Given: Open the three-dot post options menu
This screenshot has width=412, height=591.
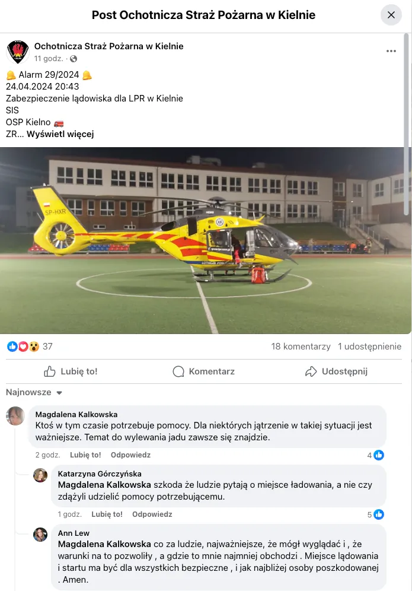Looking at the screenshot, I should pyautogui.click(x=391, y=51).
